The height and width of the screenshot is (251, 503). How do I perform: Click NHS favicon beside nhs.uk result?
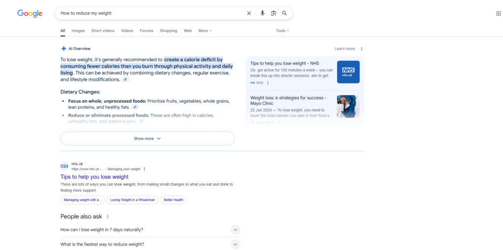click(64, 166)
